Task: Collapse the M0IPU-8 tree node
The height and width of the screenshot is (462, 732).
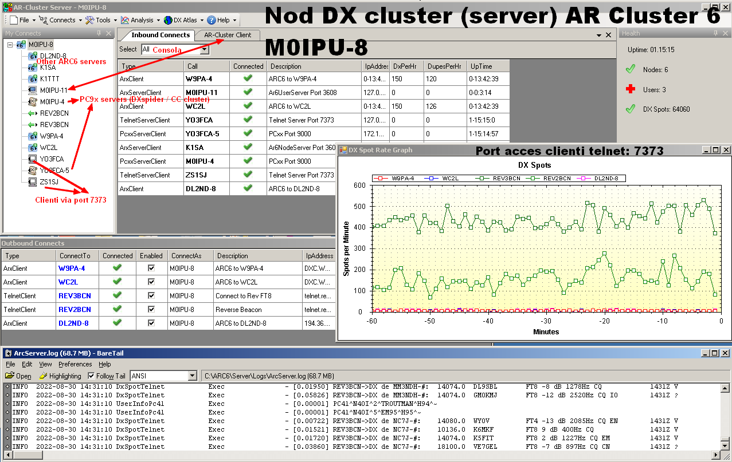Action: pyautogui.click(x=10, y=45)
